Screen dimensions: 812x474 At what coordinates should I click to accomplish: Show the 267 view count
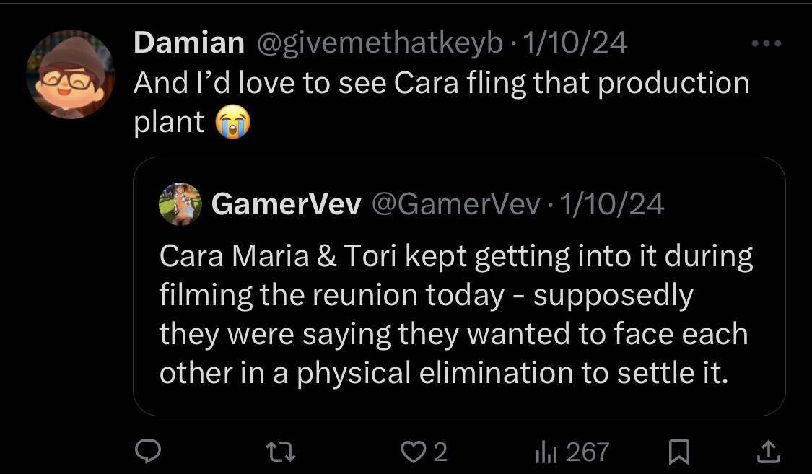tap(588, 452)
